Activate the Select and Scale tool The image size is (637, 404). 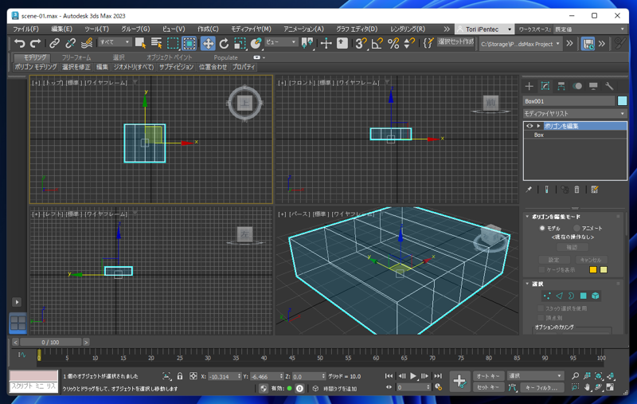click(240, 43)
